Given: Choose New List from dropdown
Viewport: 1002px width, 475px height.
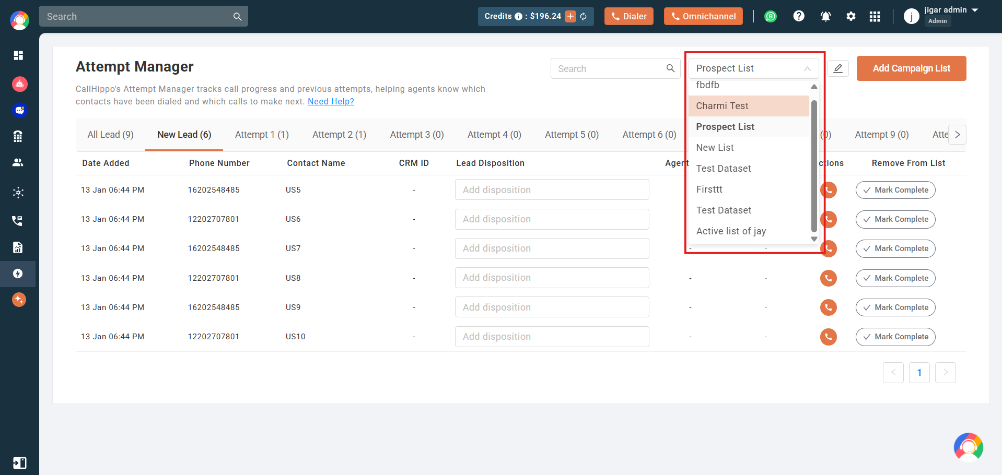Looking at the screenshot, I should coord(749,148).
